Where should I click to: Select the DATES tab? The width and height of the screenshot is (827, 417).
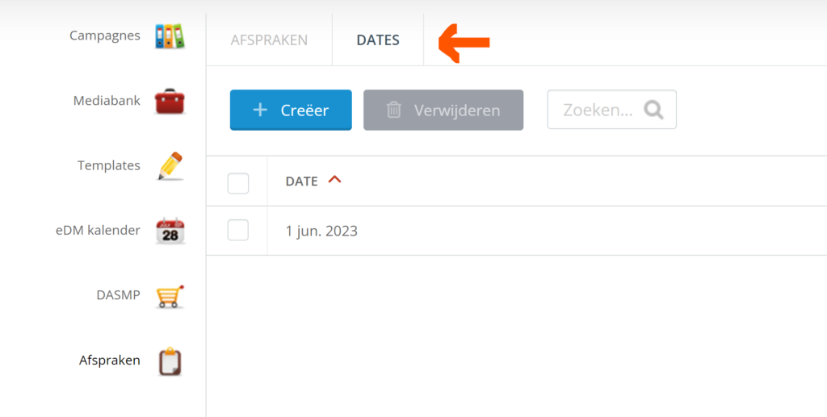click(x=378, y=40)
